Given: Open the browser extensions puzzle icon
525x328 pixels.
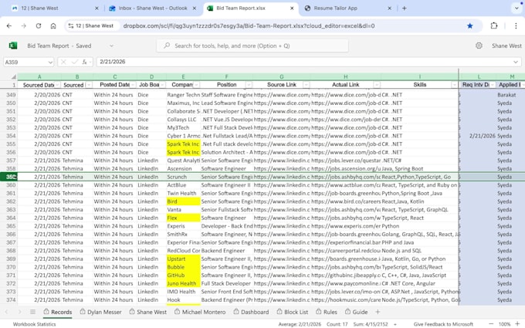Looking at the screenshot, I should tap(494, 25).
